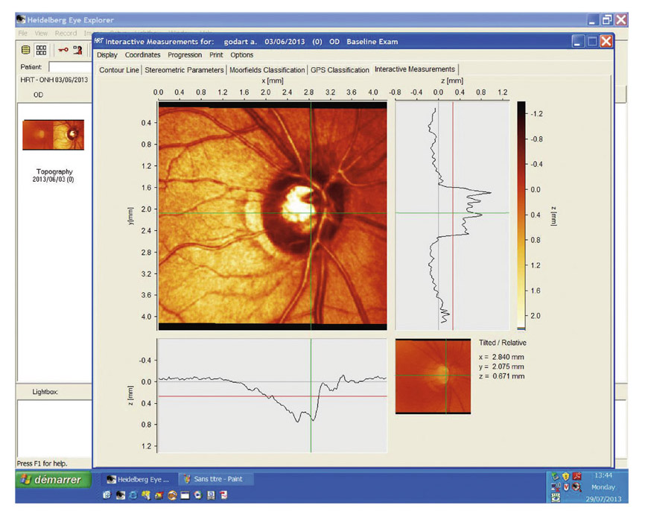Click the patient record toolbar icon
This screenshot has width=645, height=520.
pos(77,50)
